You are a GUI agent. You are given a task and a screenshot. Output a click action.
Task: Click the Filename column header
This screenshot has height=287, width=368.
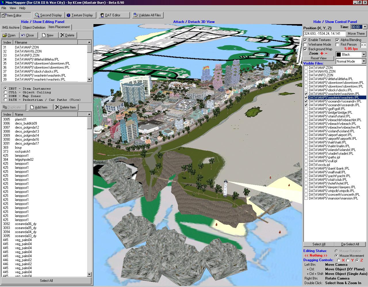click(x=45, y=42)
